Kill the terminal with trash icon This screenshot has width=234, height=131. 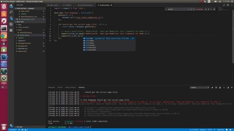click(220, 88)
